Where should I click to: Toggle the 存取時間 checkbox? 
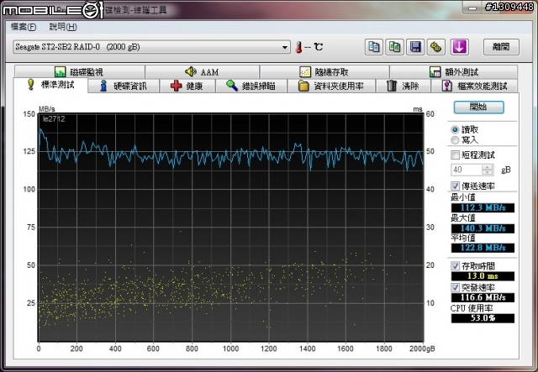[x=456, y=265]
